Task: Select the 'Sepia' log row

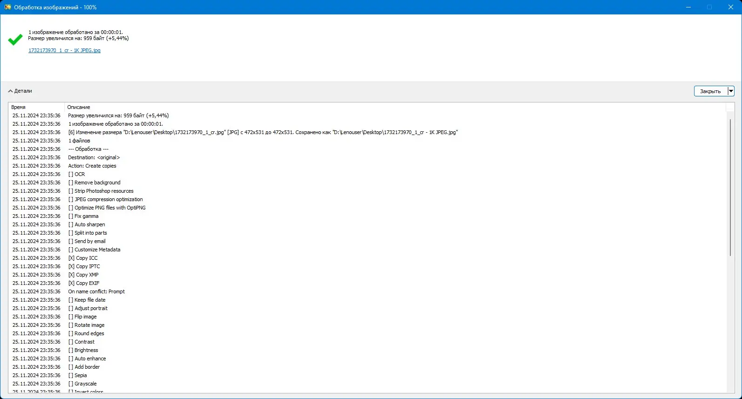Action: (x=368, y=375)
